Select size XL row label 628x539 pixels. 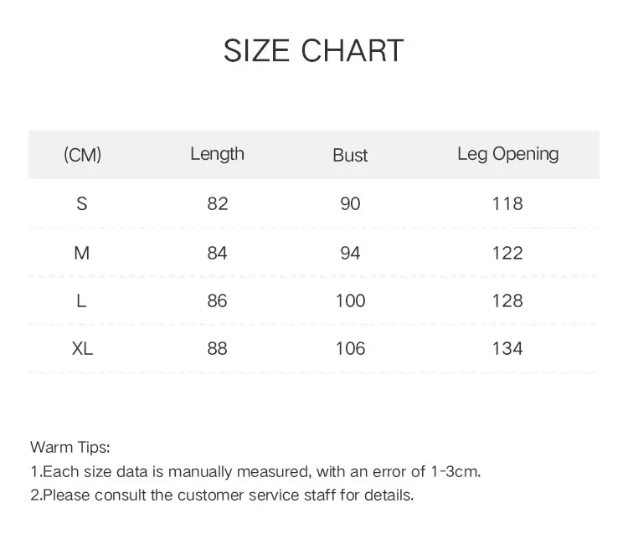click(83, 348)
